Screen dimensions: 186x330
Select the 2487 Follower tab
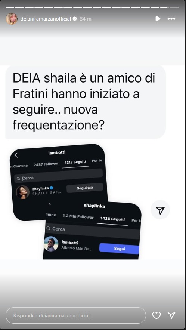coord(46,164)
